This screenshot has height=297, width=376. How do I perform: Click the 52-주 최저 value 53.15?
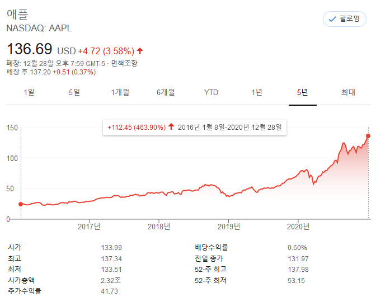tap(296, 280)
